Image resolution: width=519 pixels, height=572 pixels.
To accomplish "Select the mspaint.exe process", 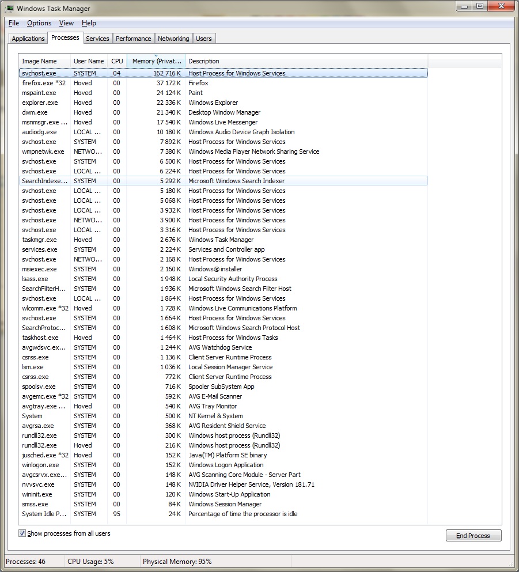I will click(x=223, y=93).
